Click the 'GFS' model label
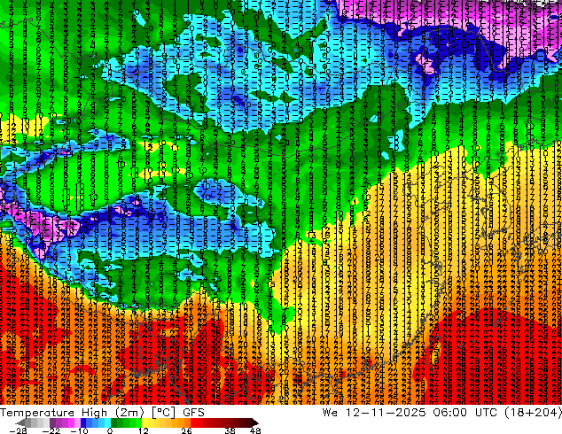Viewport: 562px width, 434px height. [193, 413]
